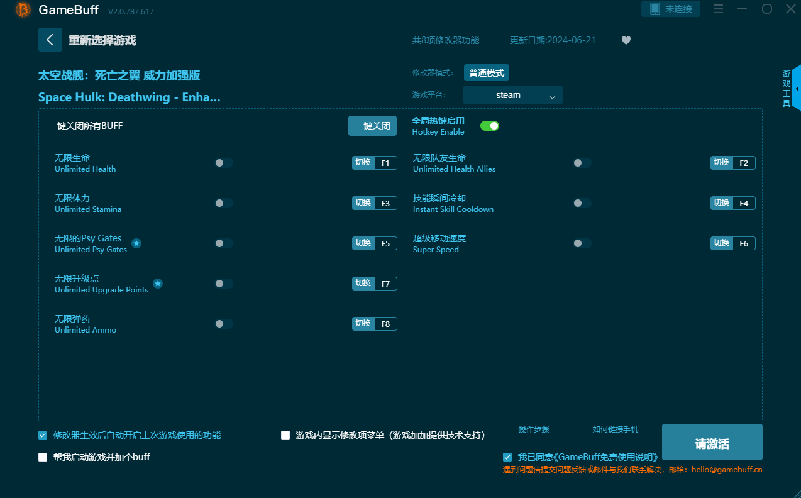Viewport: 801px width, 498px height.
Task: Click 切换 F1 hotkey button
Action: 375,163
